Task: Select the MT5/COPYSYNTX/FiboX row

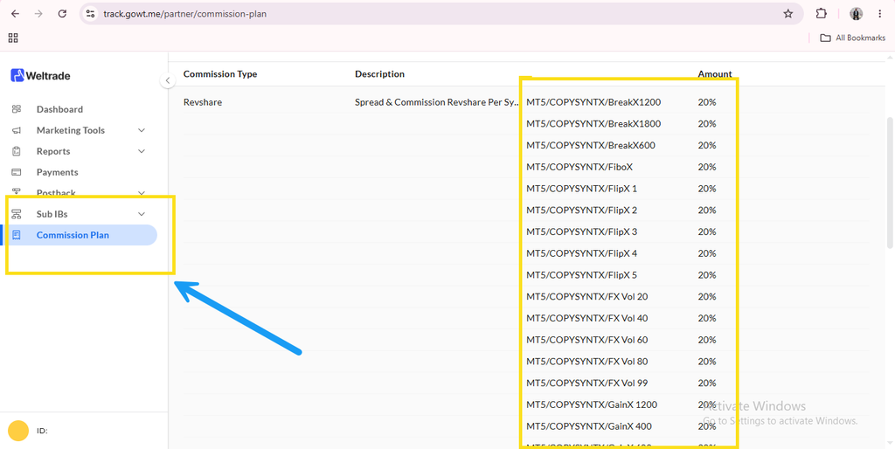Action: pos(579,167)
